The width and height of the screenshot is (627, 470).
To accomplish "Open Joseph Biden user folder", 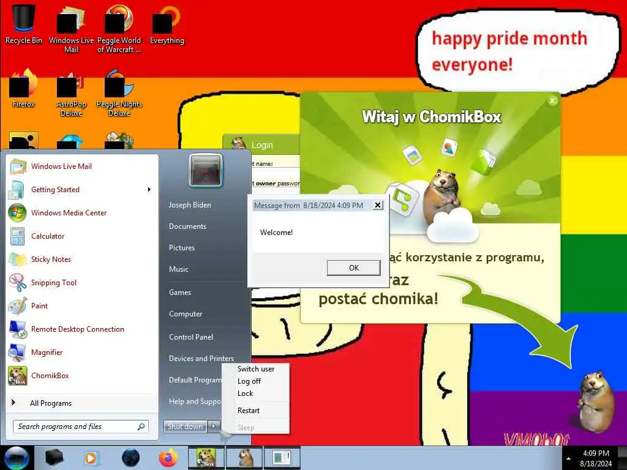I will pos(190,204).
